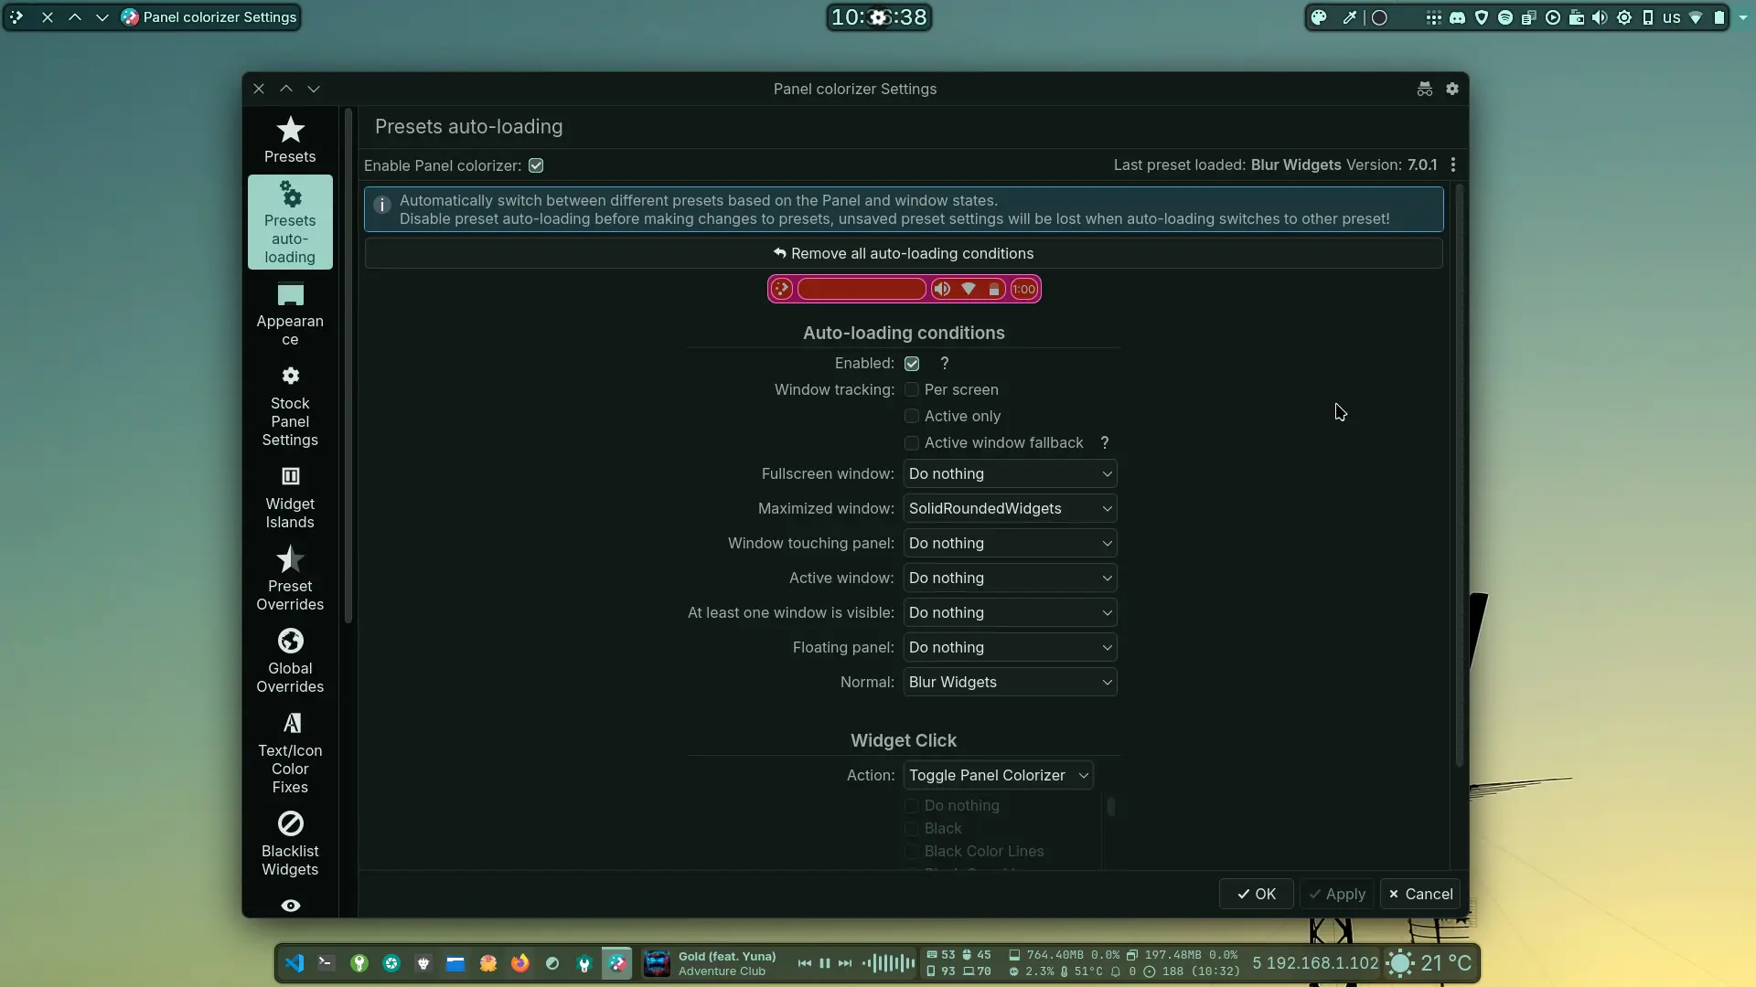Screen dimensions: 1756x987
Task: Expand the Normal preset dropdown
Action: pos(1010,682)
